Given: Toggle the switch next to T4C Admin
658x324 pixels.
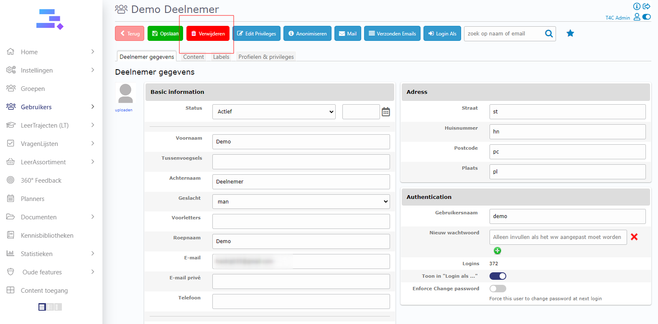Looking at the screenshot, I should pyautogui.click(x=647, y=17).
